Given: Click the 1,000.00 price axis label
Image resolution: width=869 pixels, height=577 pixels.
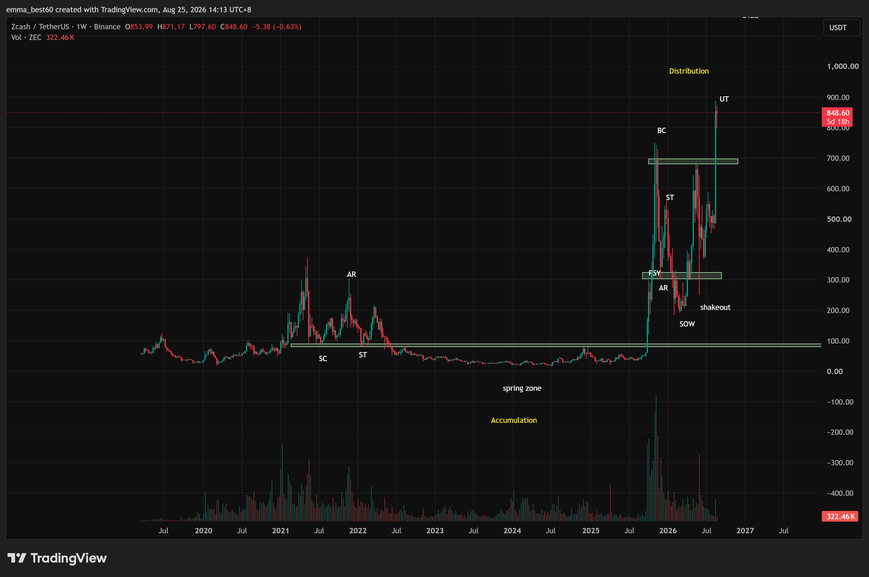Looking at the screenshot, I should click(843, 66).
